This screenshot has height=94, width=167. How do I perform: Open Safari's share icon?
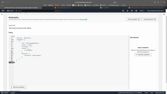pos(158,2)
